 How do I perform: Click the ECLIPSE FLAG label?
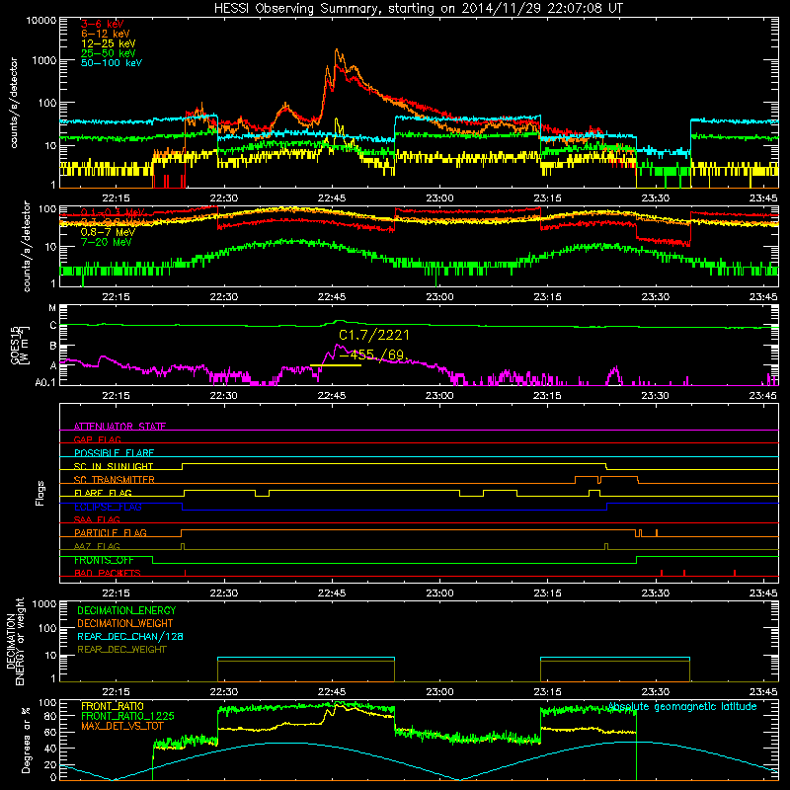108,507
